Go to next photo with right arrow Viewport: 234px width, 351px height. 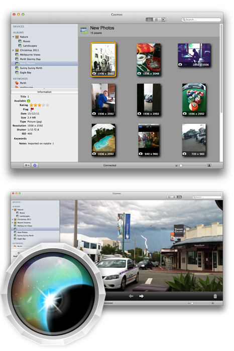point(141,296)
